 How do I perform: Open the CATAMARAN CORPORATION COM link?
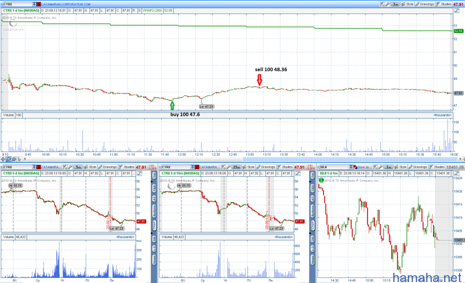point(66,4)
